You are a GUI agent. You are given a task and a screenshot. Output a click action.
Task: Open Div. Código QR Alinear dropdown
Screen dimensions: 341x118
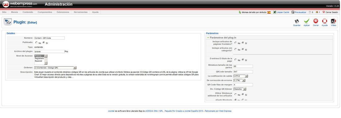(x=240, y=89)
